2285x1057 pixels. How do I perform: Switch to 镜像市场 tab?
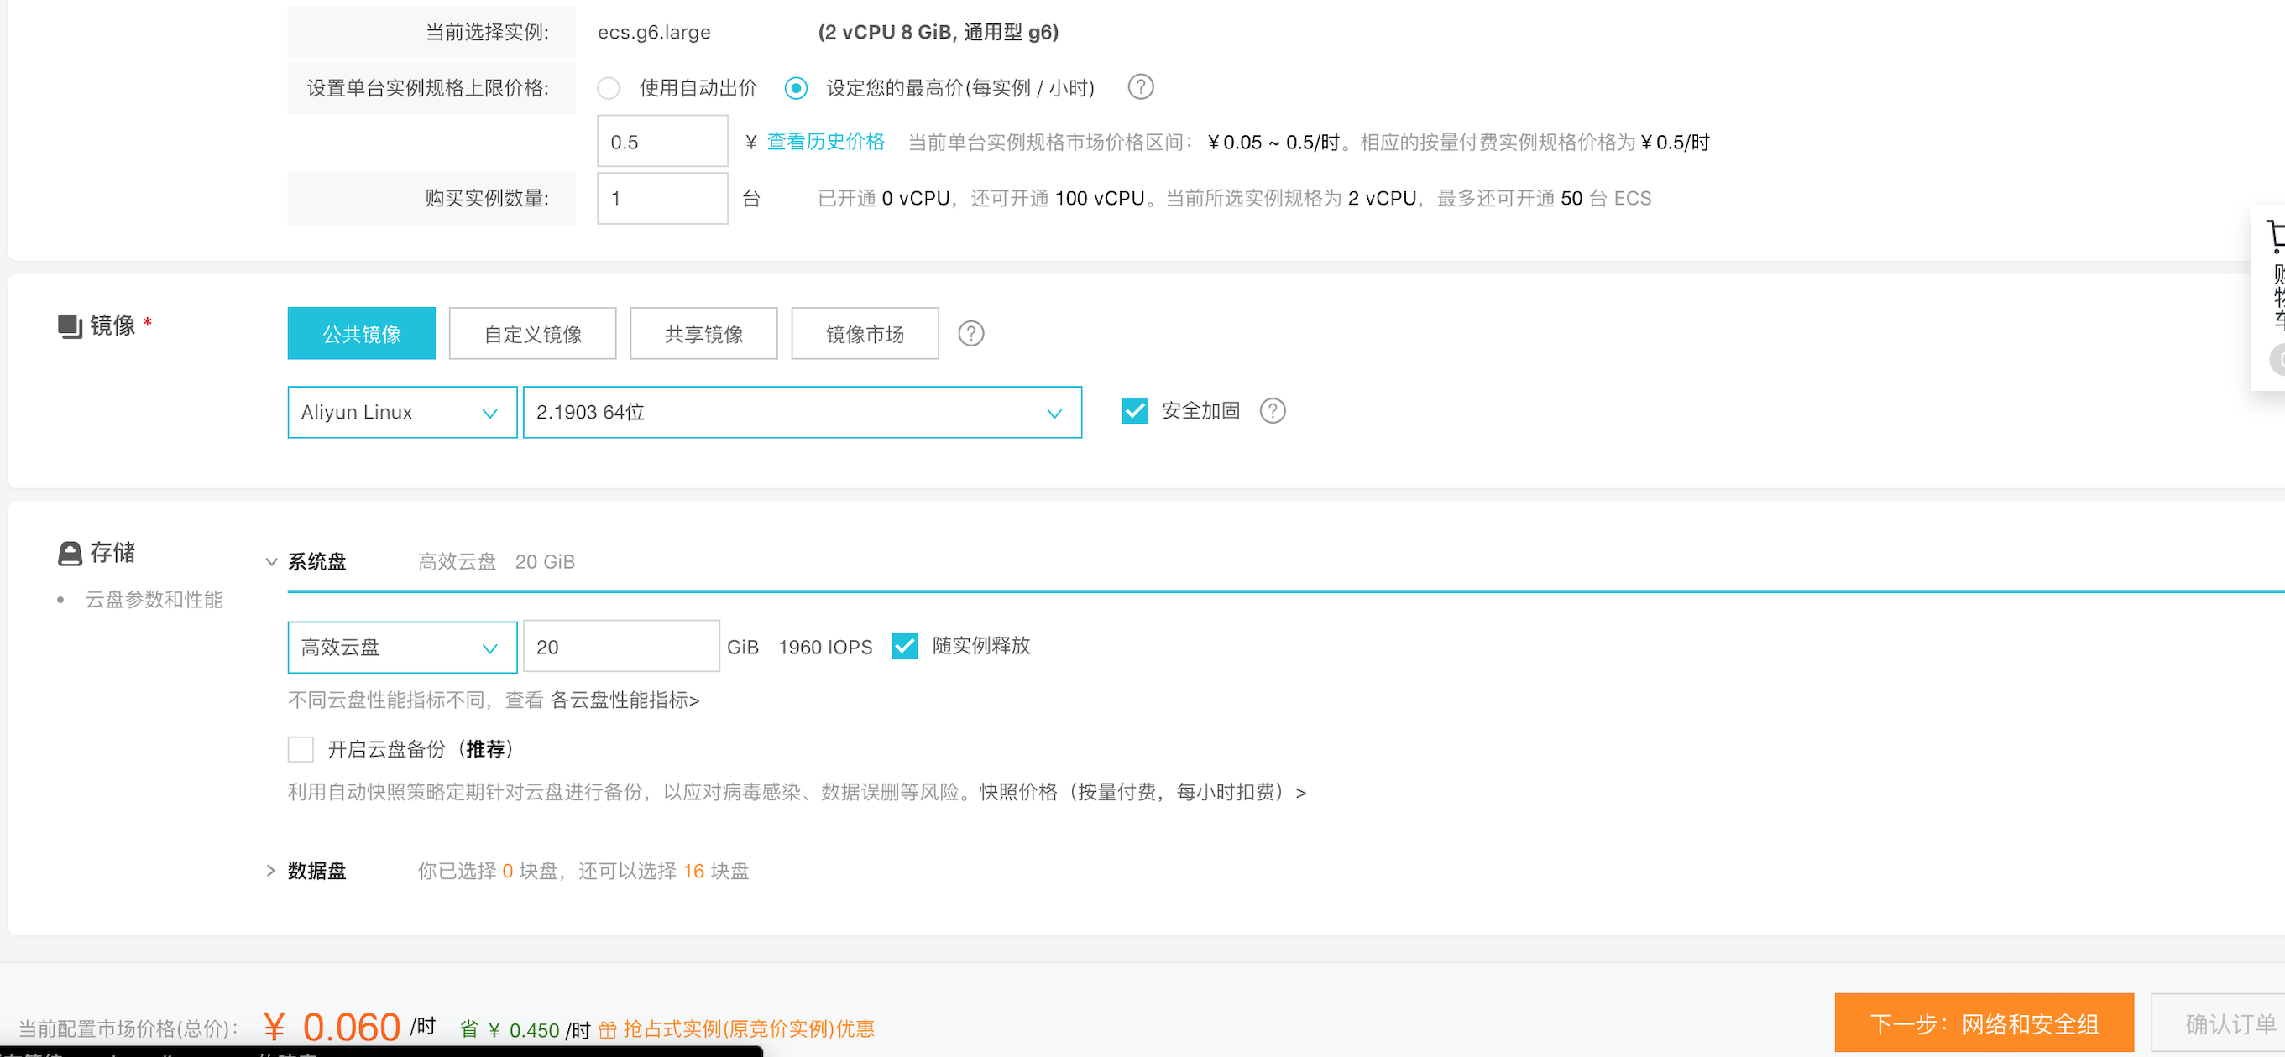tap(864, 335)
